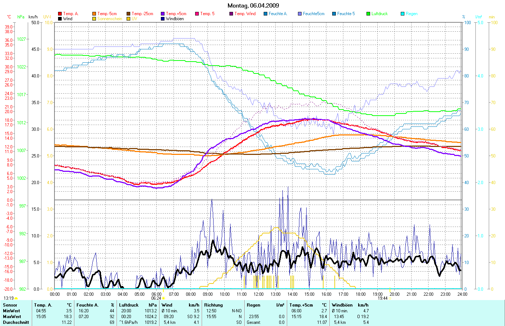Select the MaxWert row label

(x=12, y=317)
